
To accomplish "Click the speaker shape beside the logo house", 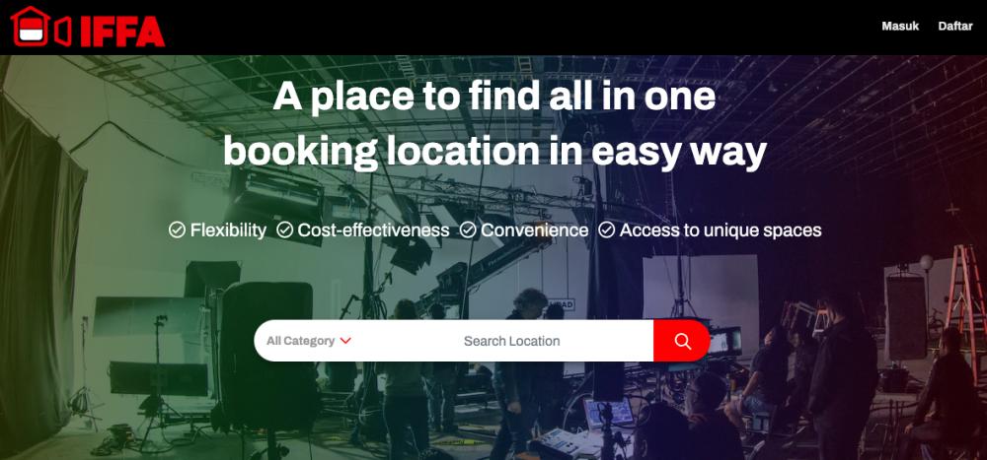I will pos(62,32).
